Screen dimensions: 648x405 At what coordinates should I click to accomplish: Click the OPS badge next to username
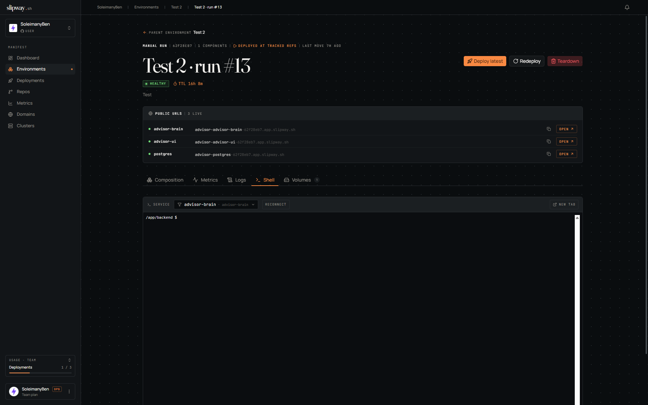click(57, 389)
